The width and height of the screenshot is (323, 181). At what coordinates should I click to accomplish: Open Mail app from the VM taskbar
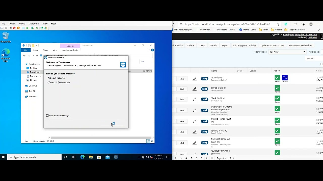click(x=107, y=157)
